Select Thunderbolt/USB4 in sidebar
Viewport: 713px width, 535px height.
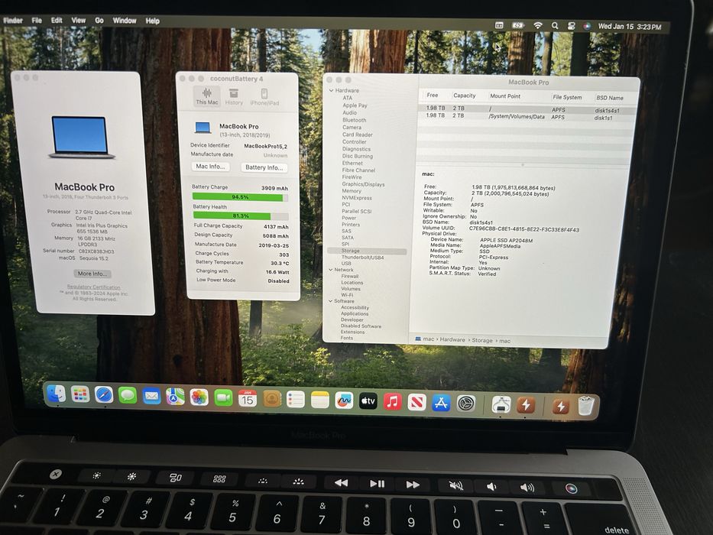tap(362, 258)
